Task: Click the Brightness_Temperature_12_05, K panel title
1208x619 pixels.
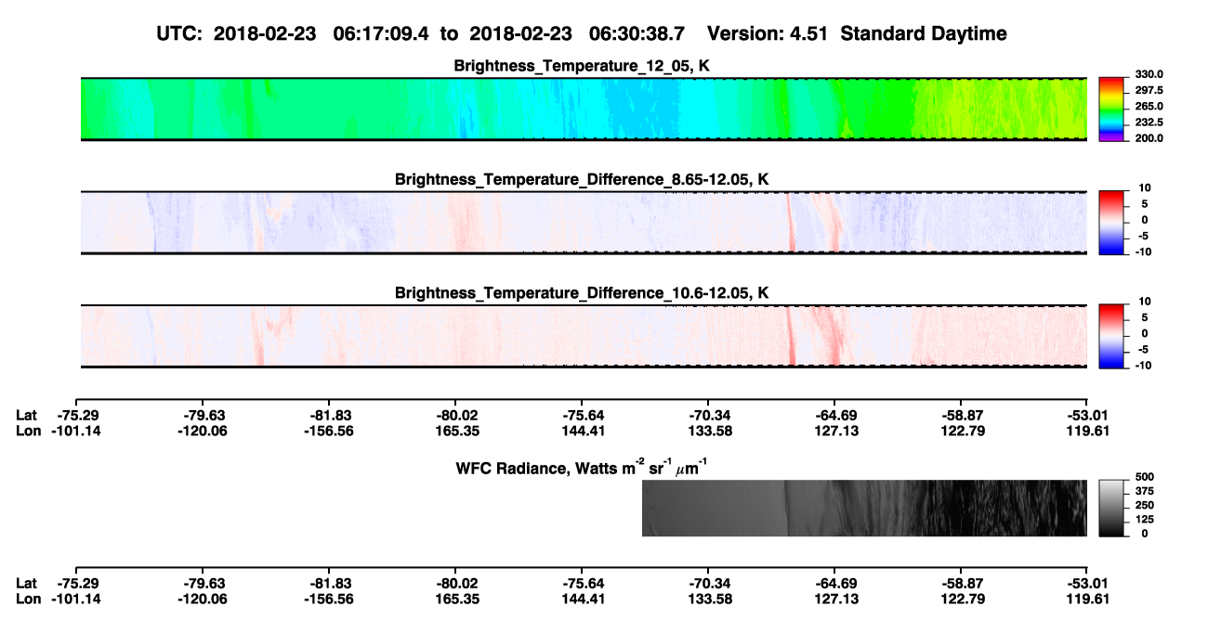Action: point(583,66)
